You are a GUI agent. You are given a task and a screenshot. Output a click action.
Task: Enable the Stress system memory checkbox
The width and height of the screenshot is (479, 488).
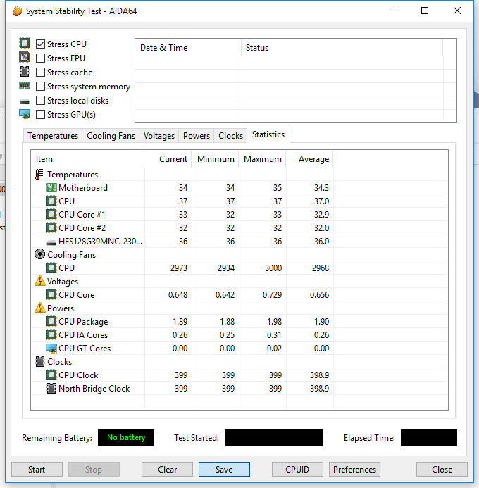tap(40, 86)
